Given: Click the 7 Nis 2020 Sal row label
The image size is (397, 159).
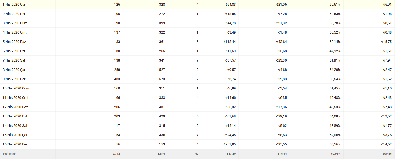Looking at the screenshot, I should click(x=14, y=60).
